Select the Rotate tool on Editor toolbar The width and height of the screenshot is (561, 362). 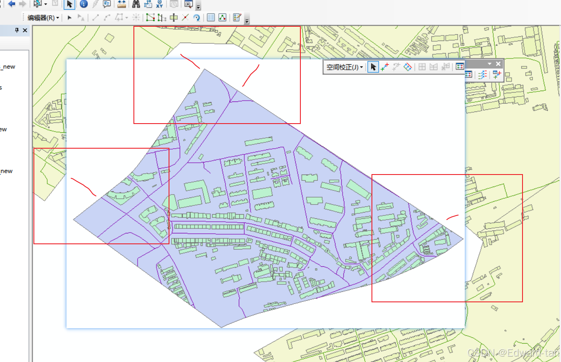[196, 18]
